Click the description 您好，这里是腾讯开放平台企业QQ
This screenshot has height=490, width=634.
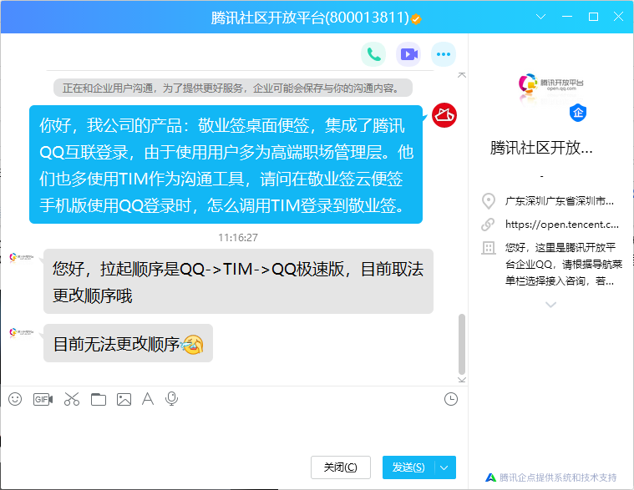564,264
